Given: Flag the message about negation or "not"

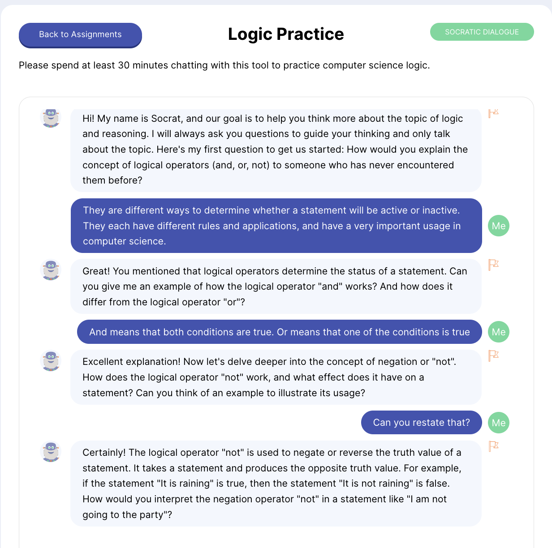Looking at the screenshot, I should click(493, 355).
